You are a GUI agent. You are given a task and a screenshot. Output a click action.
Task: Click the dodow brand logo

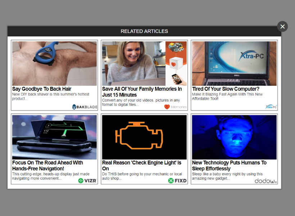(265, 181)
